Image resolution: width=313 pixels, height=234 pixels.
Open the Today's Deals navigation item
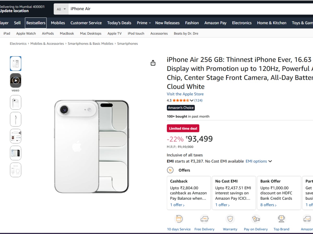[119, 23]
